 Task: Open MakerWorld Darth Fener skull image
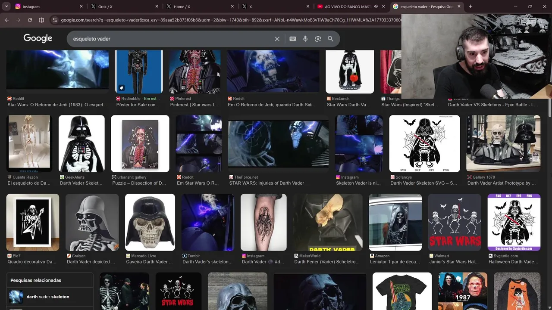pos(328,222)
